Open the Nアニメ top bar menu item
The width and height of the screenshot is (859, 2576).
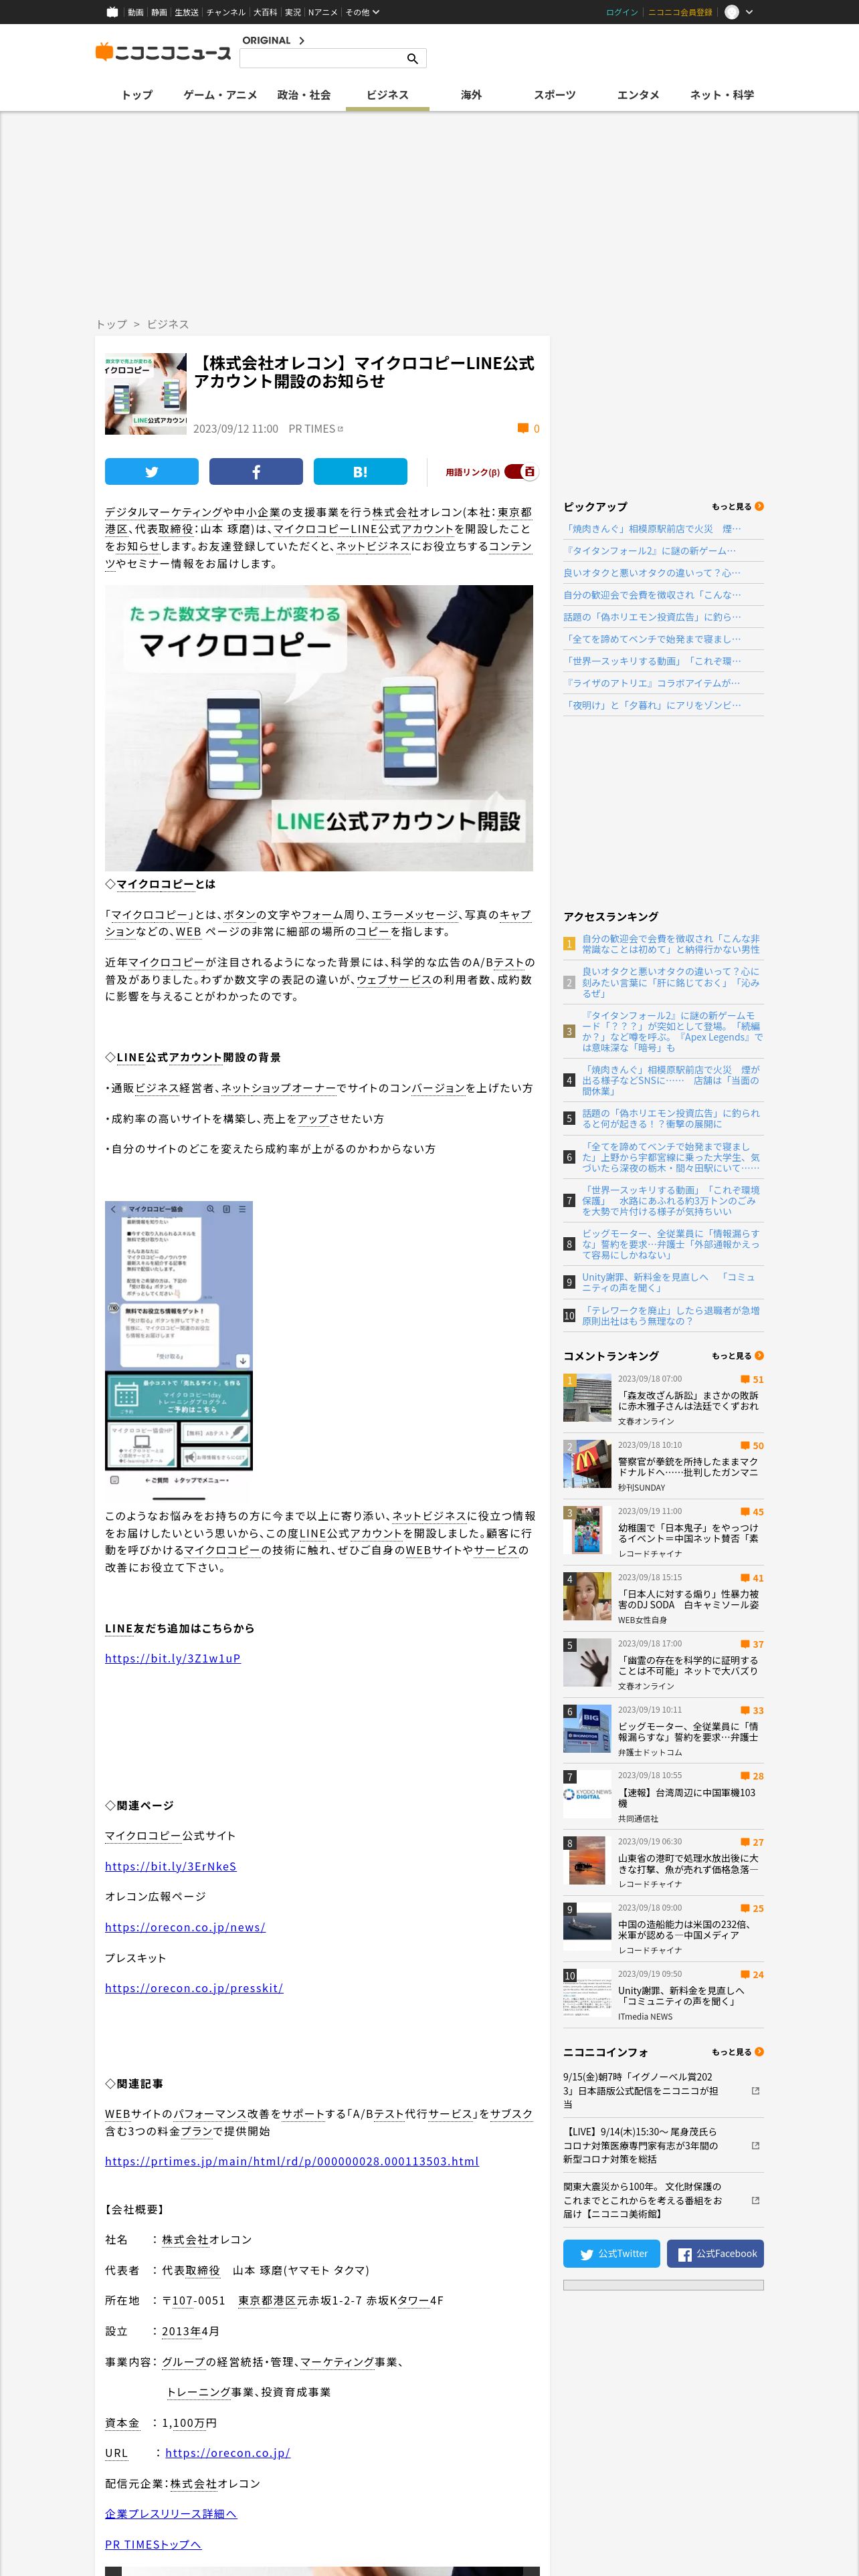tap(323, 12)
